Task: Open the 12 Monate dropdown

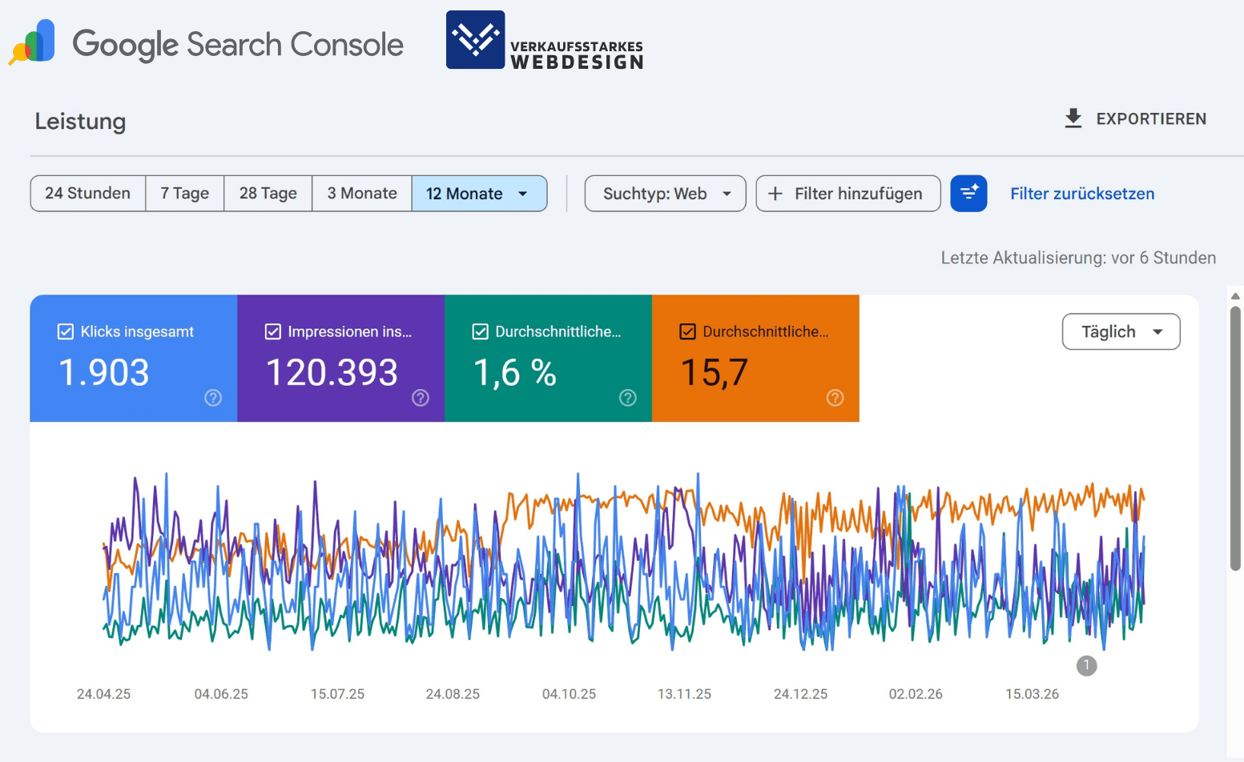Action: coord(479,193)
